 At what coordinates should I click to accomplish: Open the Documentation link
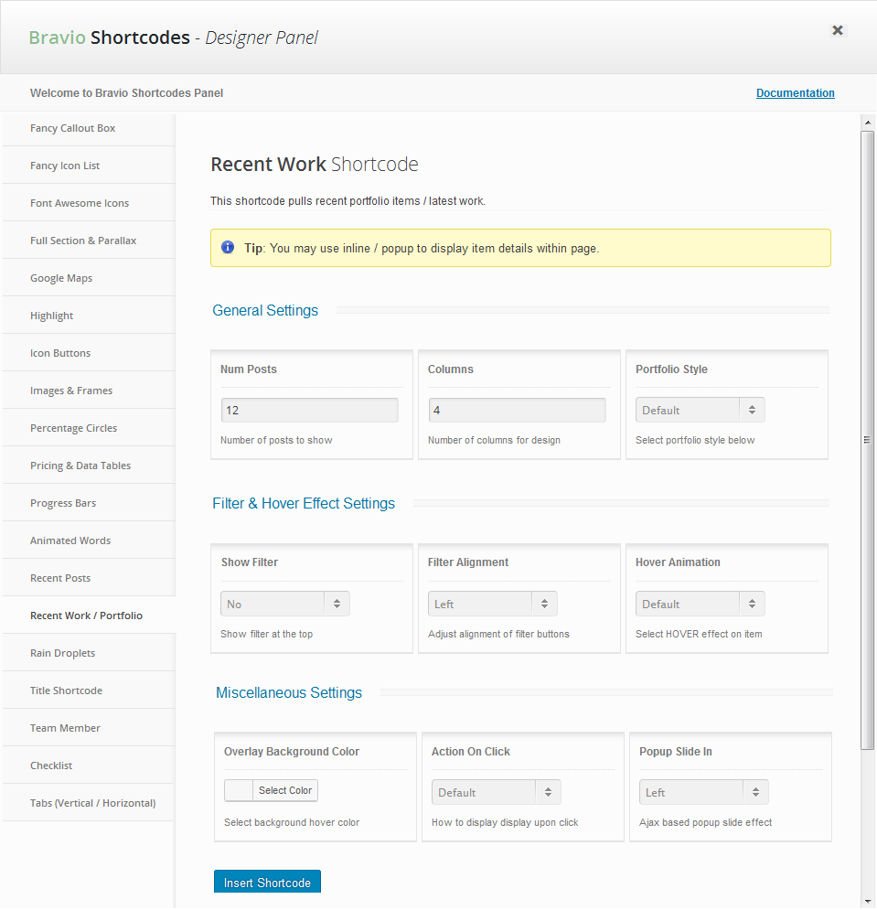(795, 93)
